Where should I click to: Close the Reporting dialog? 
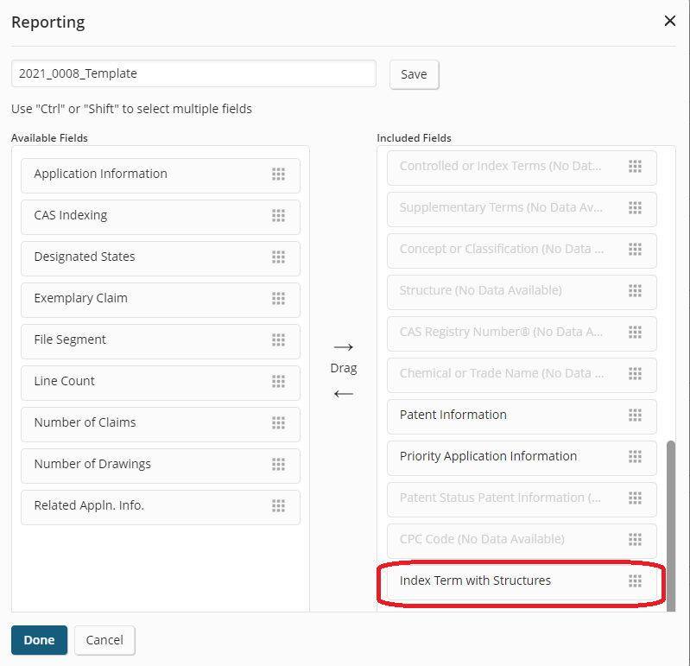670,21
